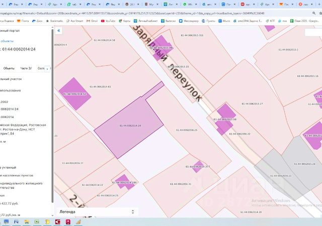Open the Части ЗУ tab
The image size is (322, 226).
click(26, 68)
